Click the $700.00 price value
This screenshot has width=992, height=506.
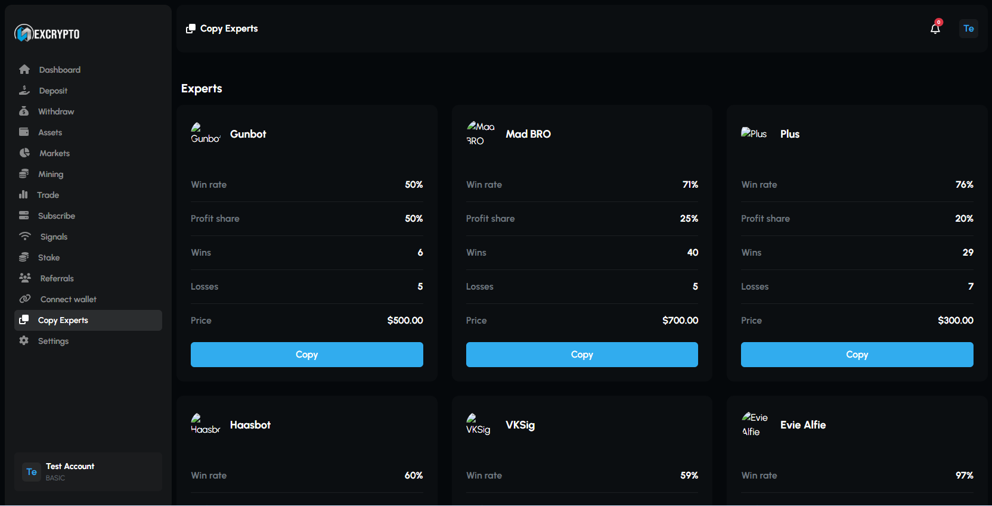[x=680, y=321]
